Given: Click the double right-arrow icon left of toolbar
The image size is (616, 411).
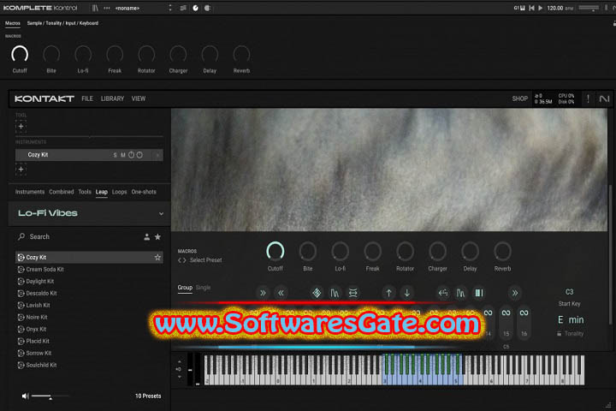Looking at the screenshot, I should coord(263,293).
